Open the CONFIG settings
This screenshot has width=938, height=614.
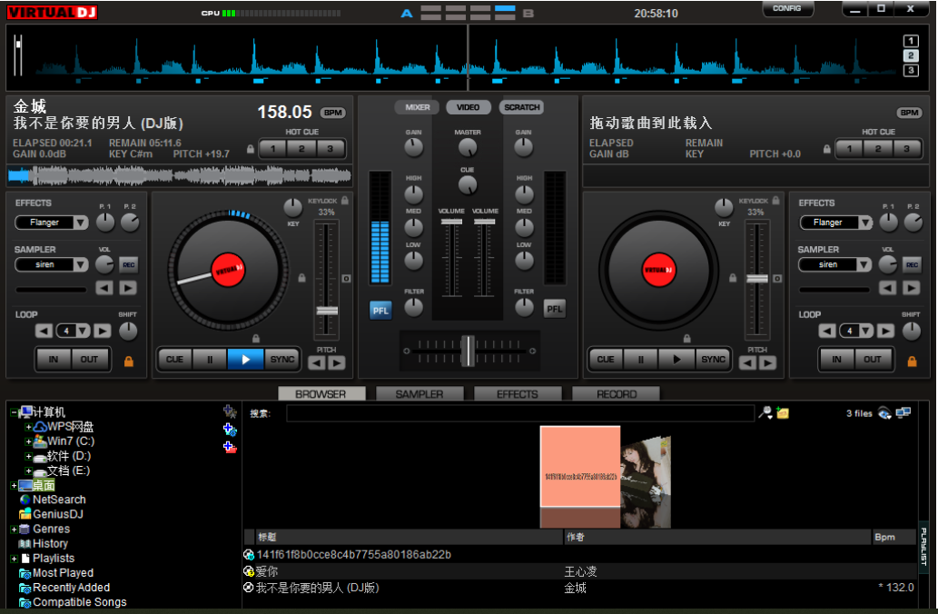click(786, 9)
